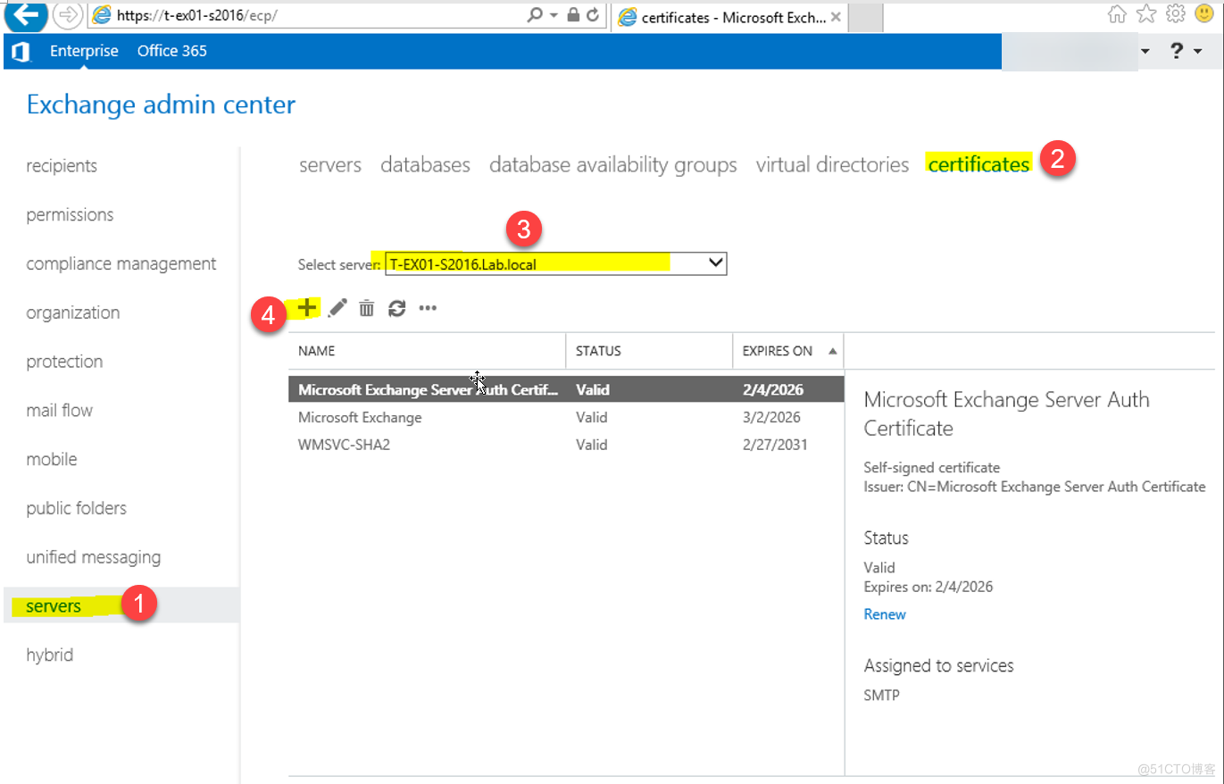Click the browser Forward arrow button

(x=67, y=14)
